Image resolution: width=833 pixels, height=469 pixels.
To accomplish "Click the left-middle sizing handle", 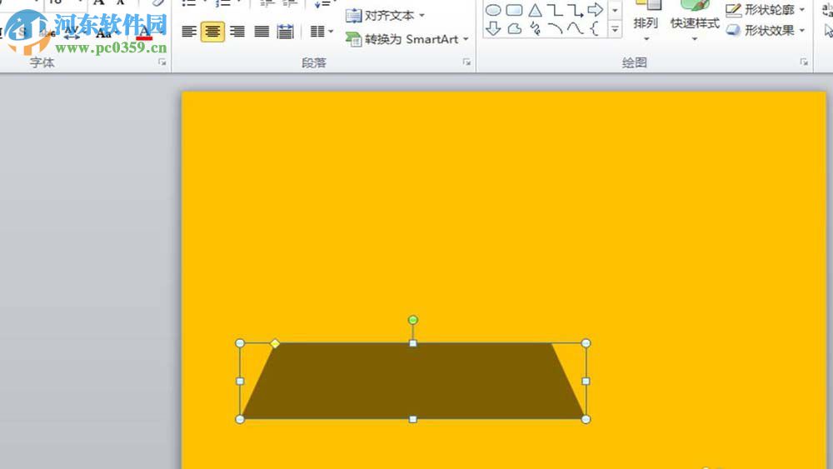I will coord(240,381).
